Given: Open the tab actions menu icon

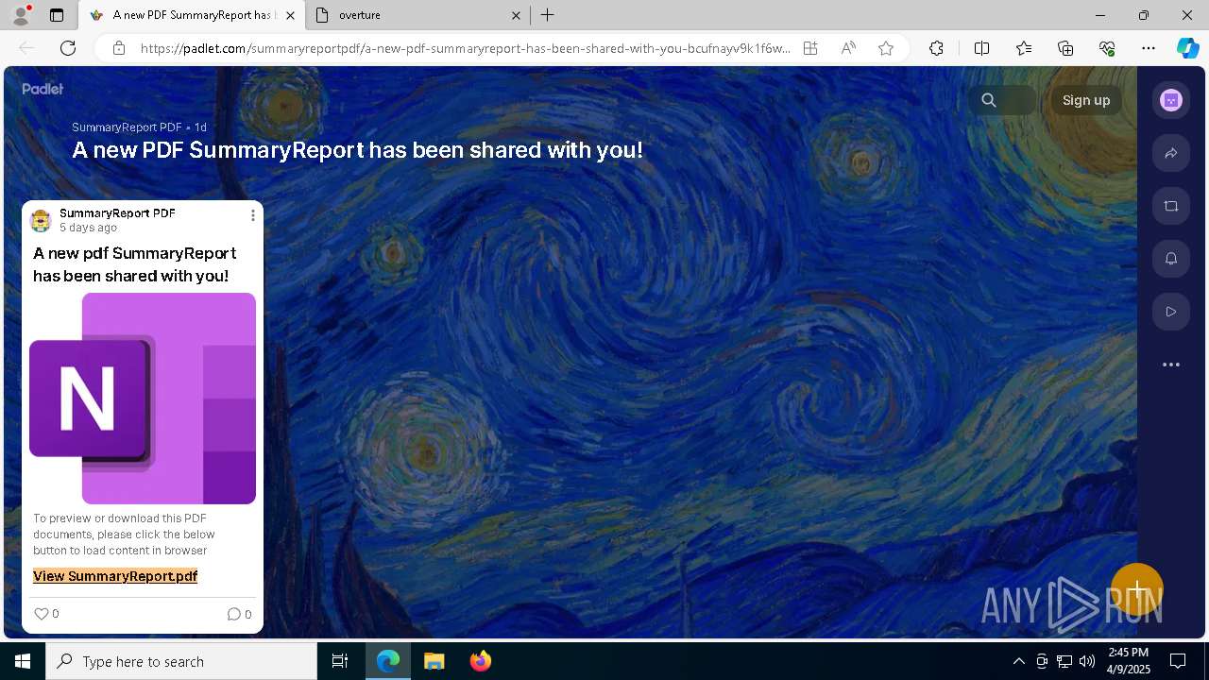Looking at the screenshot, I should click(57, 15).
